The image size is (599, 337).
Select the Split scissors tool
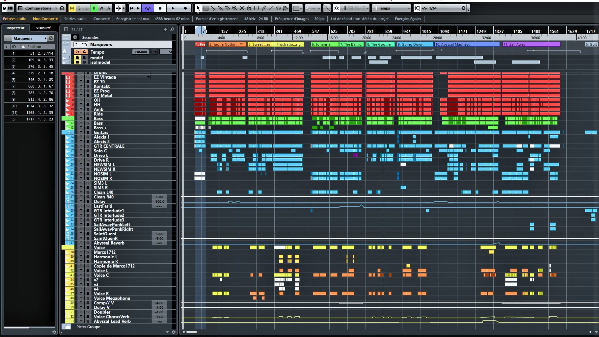tap(213, 8)
